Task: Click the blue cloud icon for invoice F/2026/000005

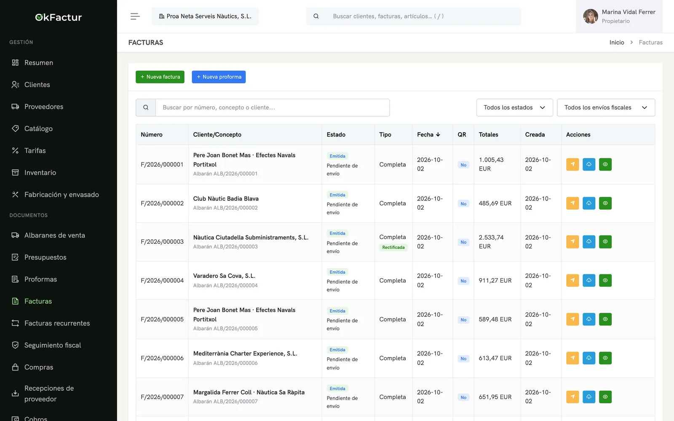Action: (589, 319)
